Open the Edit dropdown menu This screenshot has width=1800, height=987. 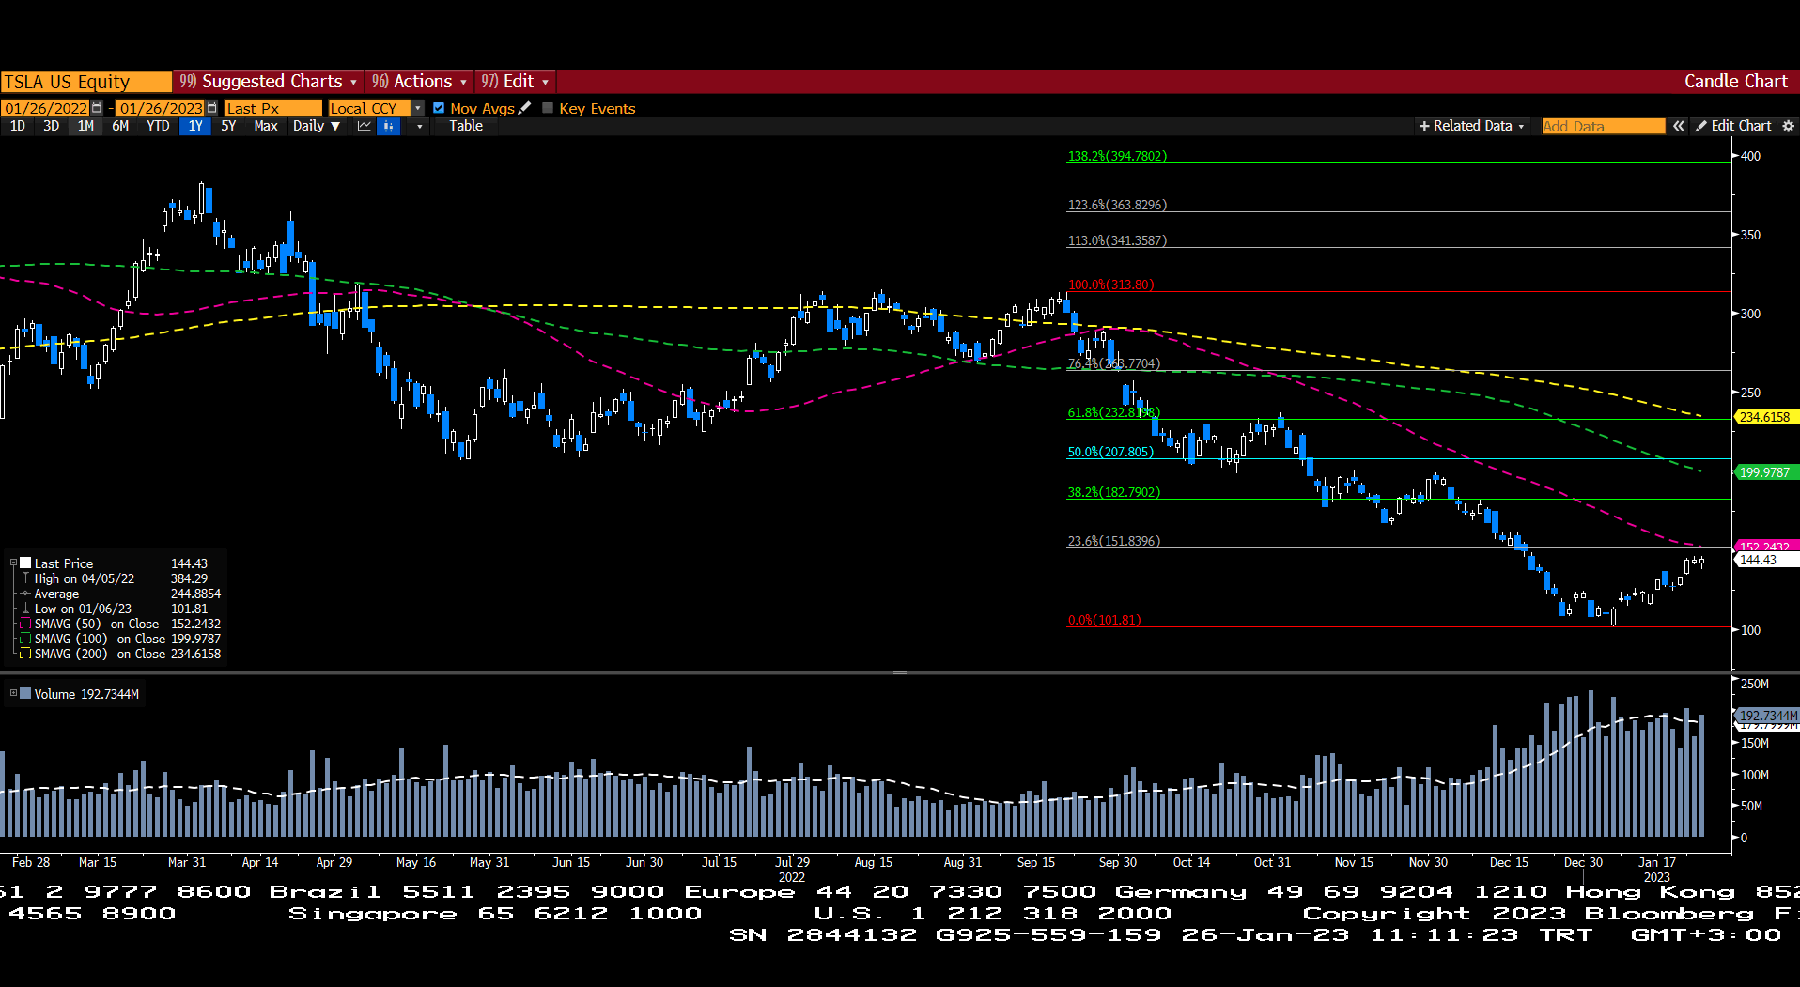[515, 82]
